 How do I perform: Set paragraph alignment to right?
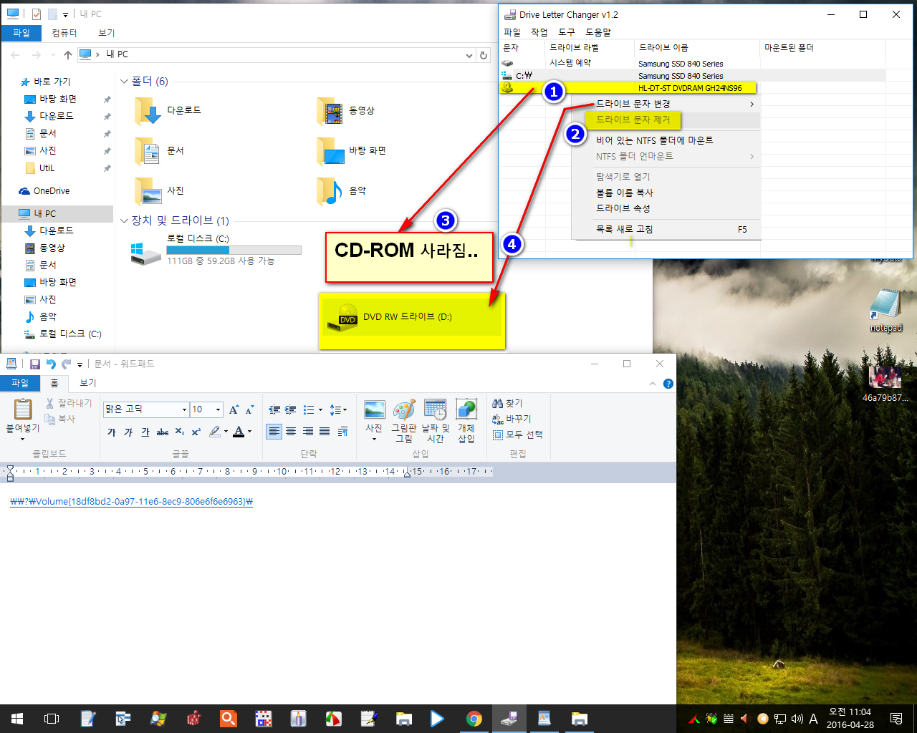(x=308, y=432)
